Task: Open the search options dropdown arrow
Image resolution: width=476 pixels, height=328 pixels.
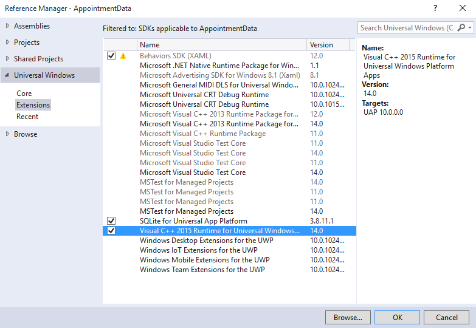Action: click(469, 28)
